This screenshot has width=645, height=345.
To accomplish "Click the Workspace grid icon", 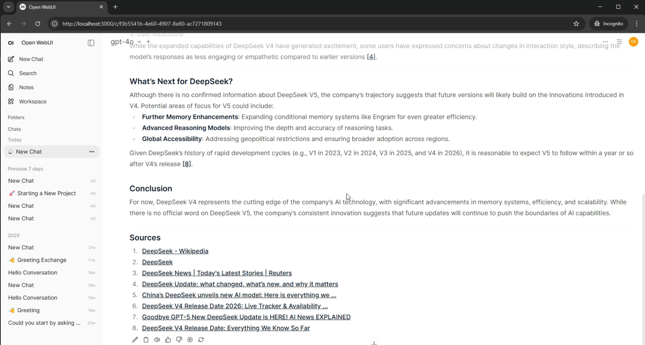I will [11, 101].
